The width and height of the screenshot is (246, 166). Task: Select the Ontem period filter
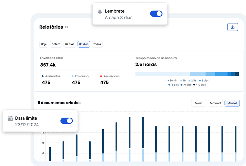click(x=56, y=44)
